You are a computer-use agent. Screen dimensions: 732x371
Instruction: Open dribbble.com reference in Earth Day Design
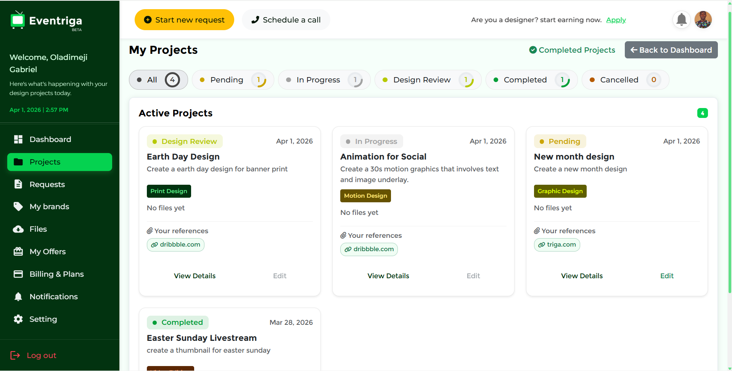[x=175, y=245]
